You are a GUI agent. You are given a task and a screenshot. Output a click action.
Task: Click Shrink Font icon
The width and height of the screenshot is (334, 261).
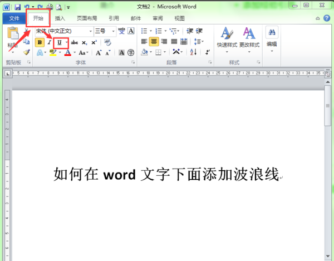coord(108,52)
